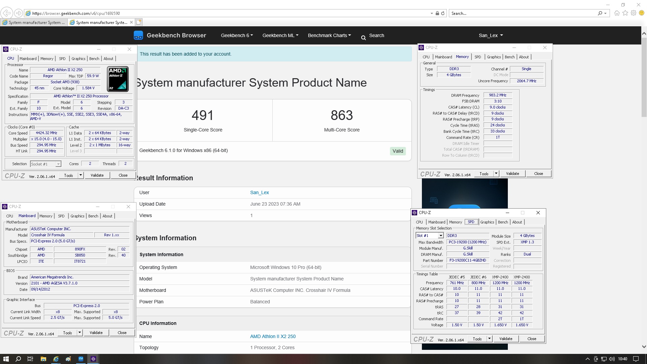Select Memory tab in SPD CPU-Z window

click(x=456, y=222)
